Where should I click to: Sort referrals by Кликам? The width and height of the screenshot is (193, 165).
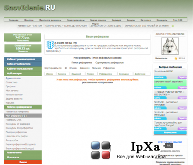(73, 68)
